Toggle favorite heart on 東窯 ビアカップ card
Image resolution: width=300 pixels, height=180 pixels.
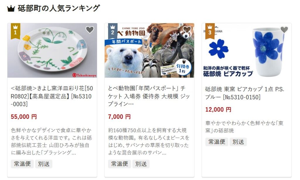(284, 30)
